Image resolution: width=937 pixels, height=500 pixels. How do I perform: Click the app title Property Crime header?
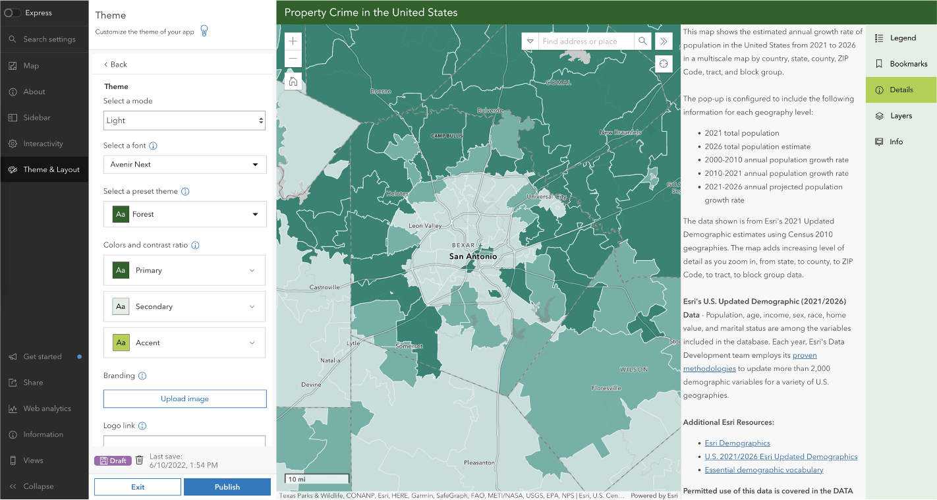(371, 13)
